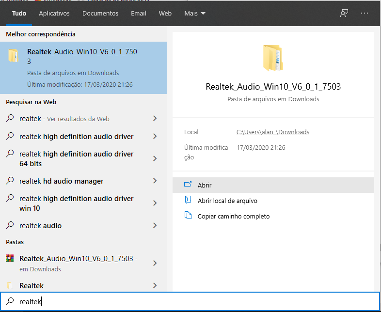Viewport: 381px width, 312px height.
Task: Expand arrow for Realtek_Audio_Win10 archive result
Action: pyautogui.click(x=155, y=263)
